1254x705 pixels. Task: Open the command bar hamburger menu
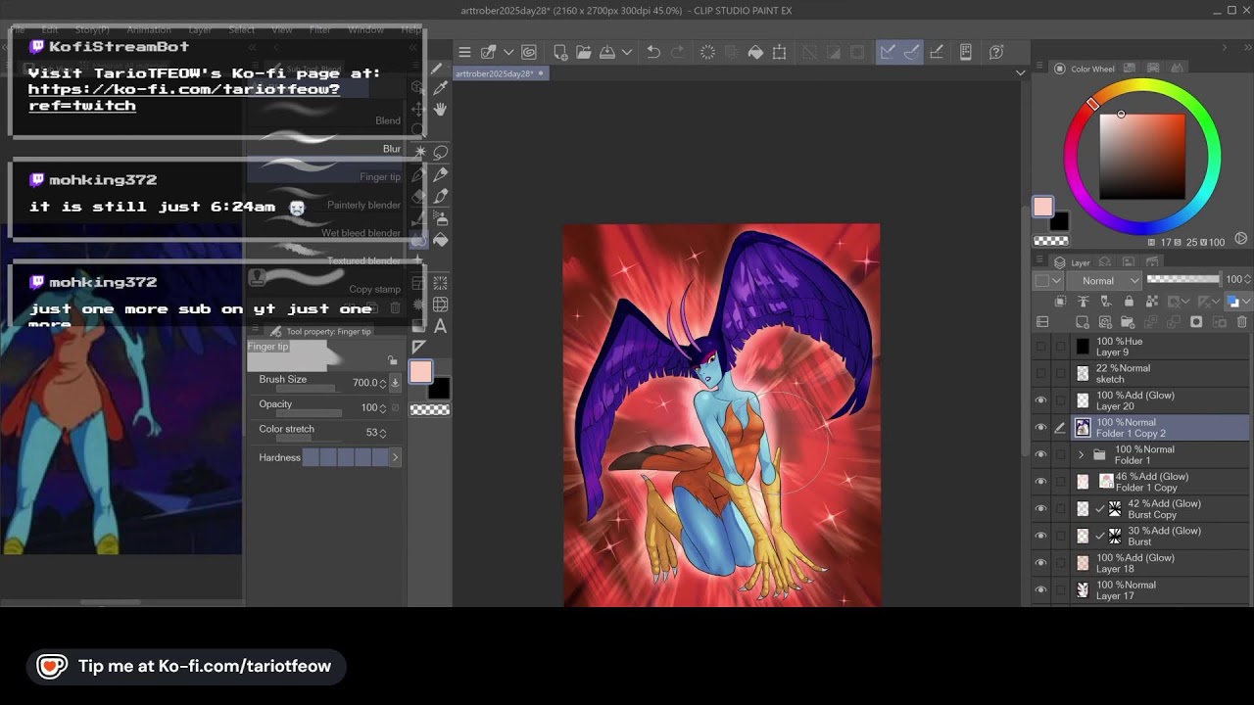click(464, 52)
